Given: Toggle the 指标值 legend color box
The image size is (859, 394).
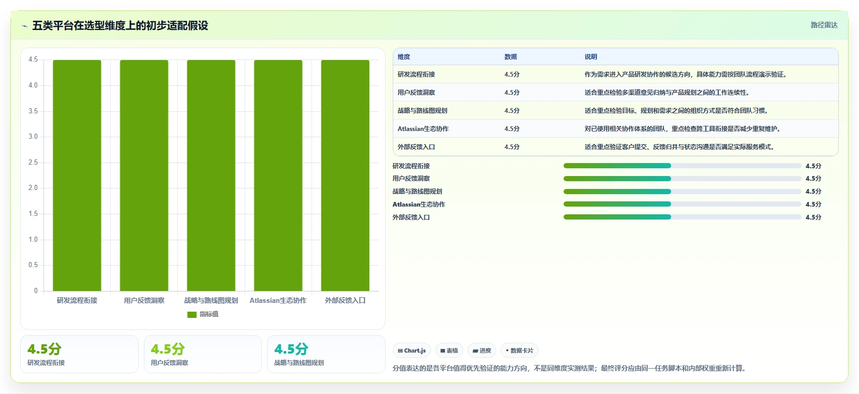Looking at the screenshot, I should coord(192,314).
